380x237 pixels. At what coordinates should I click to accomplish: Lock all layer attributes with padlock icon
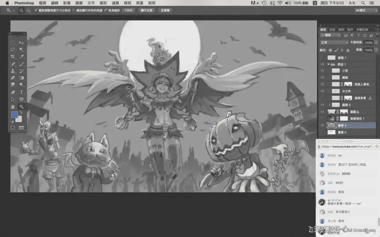point(348,50)
